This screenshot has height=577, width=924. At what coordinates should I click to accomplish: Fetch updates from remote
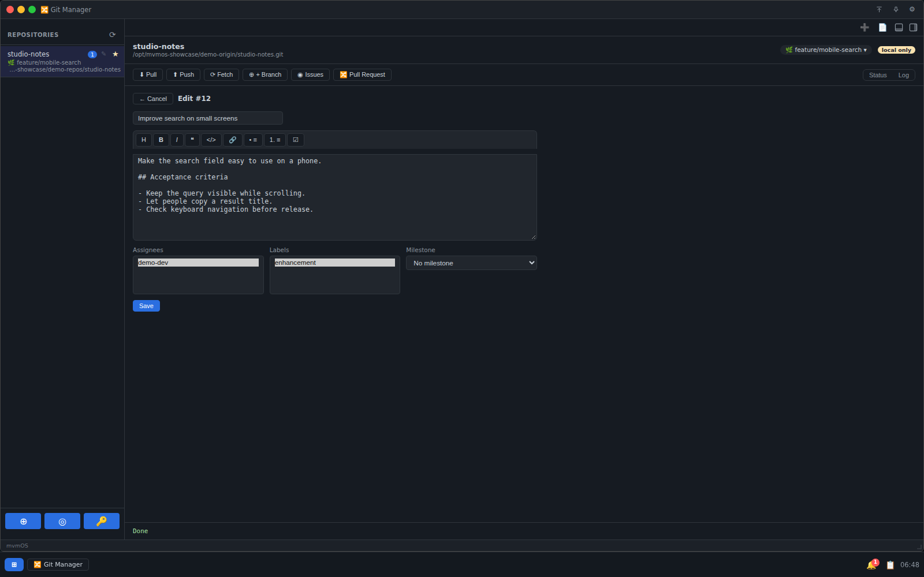click(x=221, y=74)
